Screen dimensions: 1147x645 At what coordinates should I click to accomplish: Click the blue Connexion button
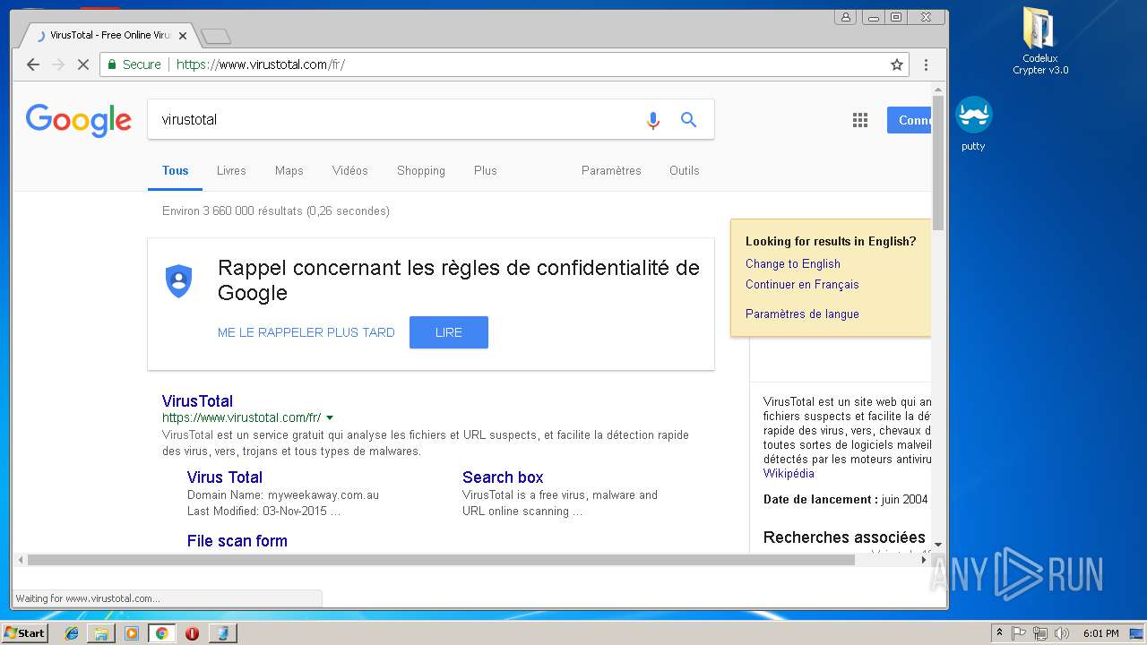(910, 120)
